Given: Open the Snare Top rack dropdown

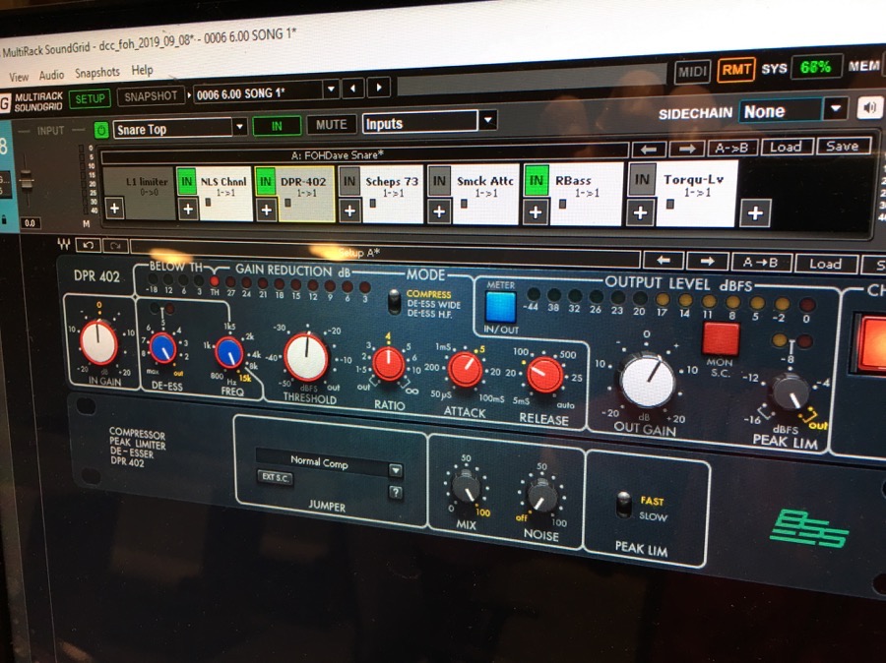Looking at the screenshot, I should coord(239,127).
